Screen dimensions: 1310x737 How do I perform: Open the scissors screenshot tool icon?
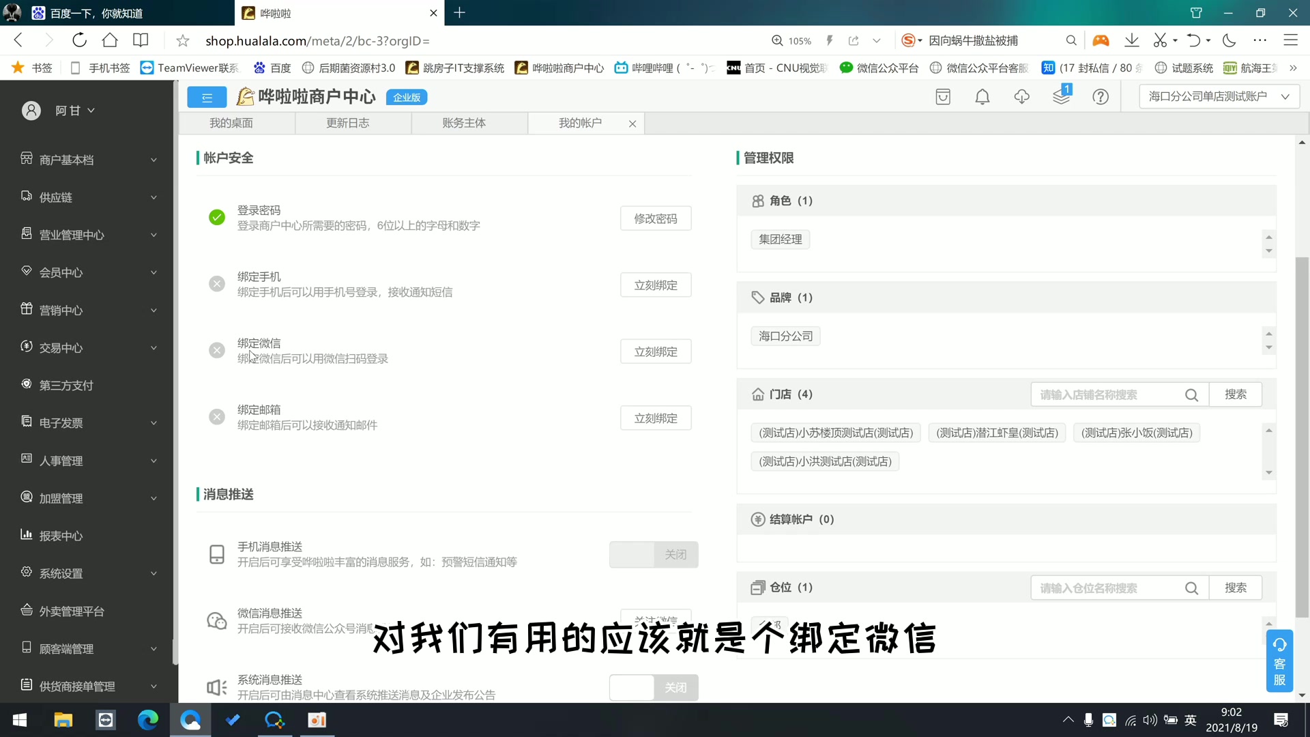pyautogui.click(x=1160, y=40)
